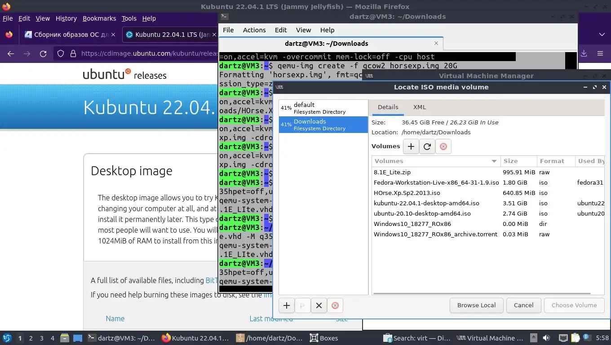Open Firefox tracking protection shield

61,53
